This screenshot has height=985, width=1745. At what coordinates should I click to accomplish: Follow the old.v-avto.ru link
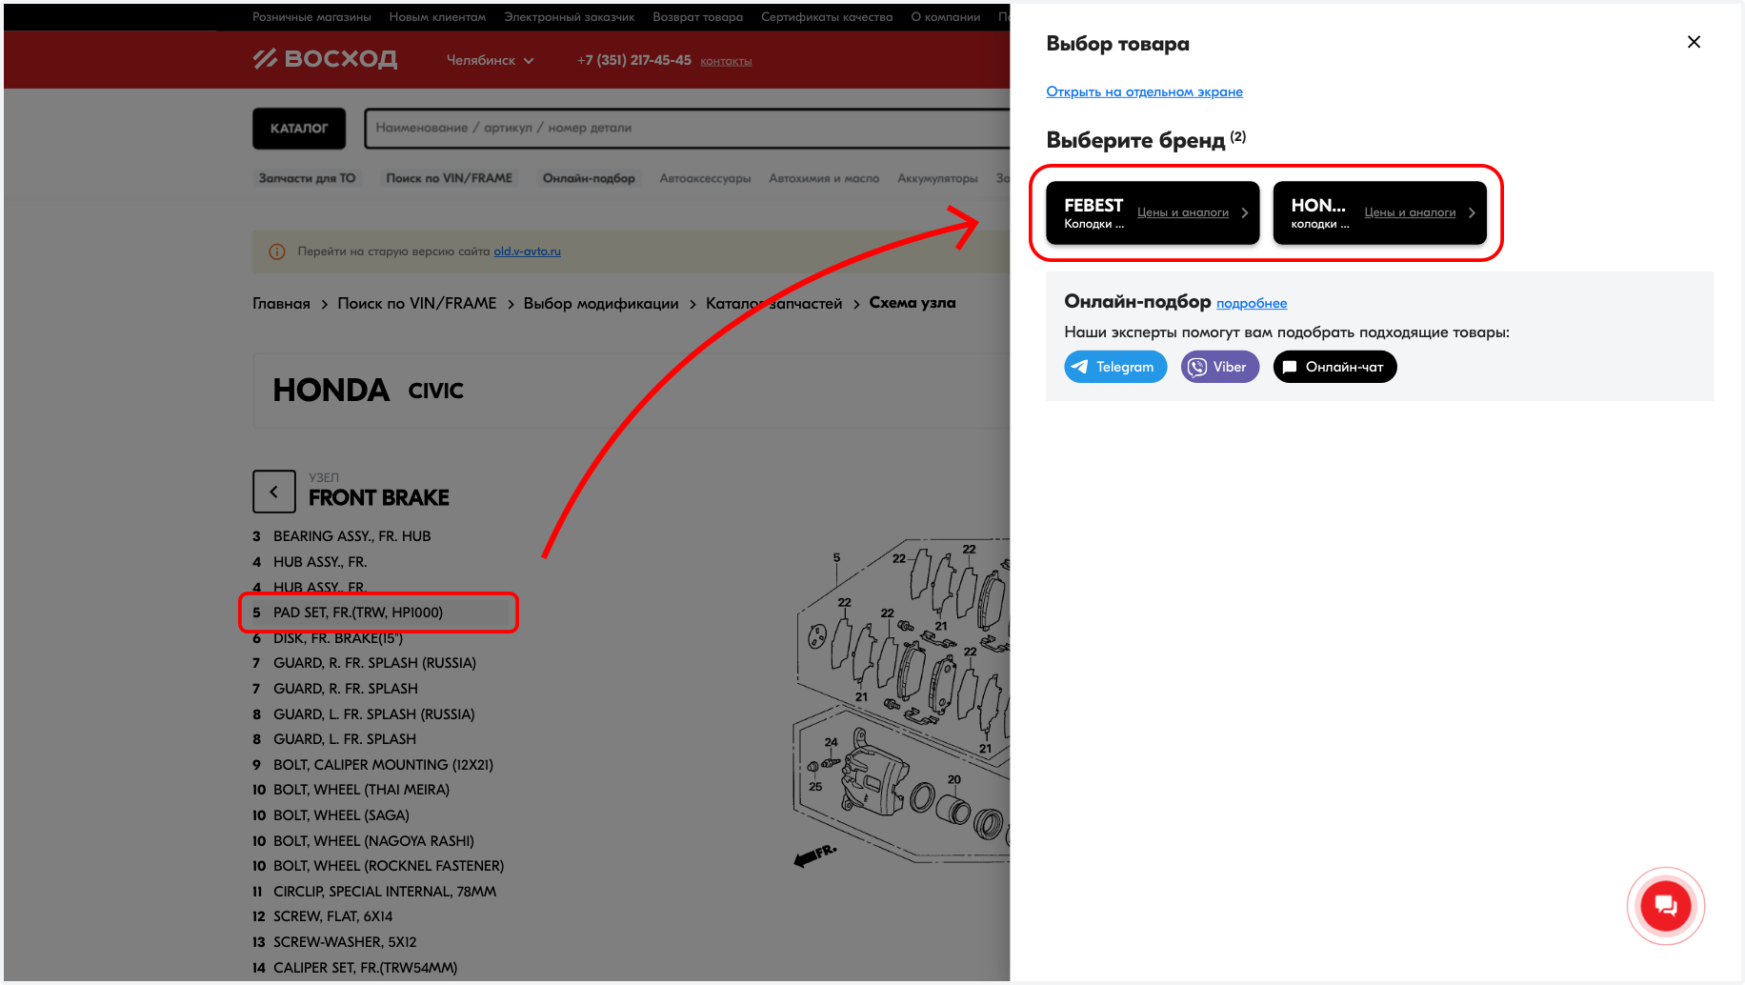tap(527, 251)
